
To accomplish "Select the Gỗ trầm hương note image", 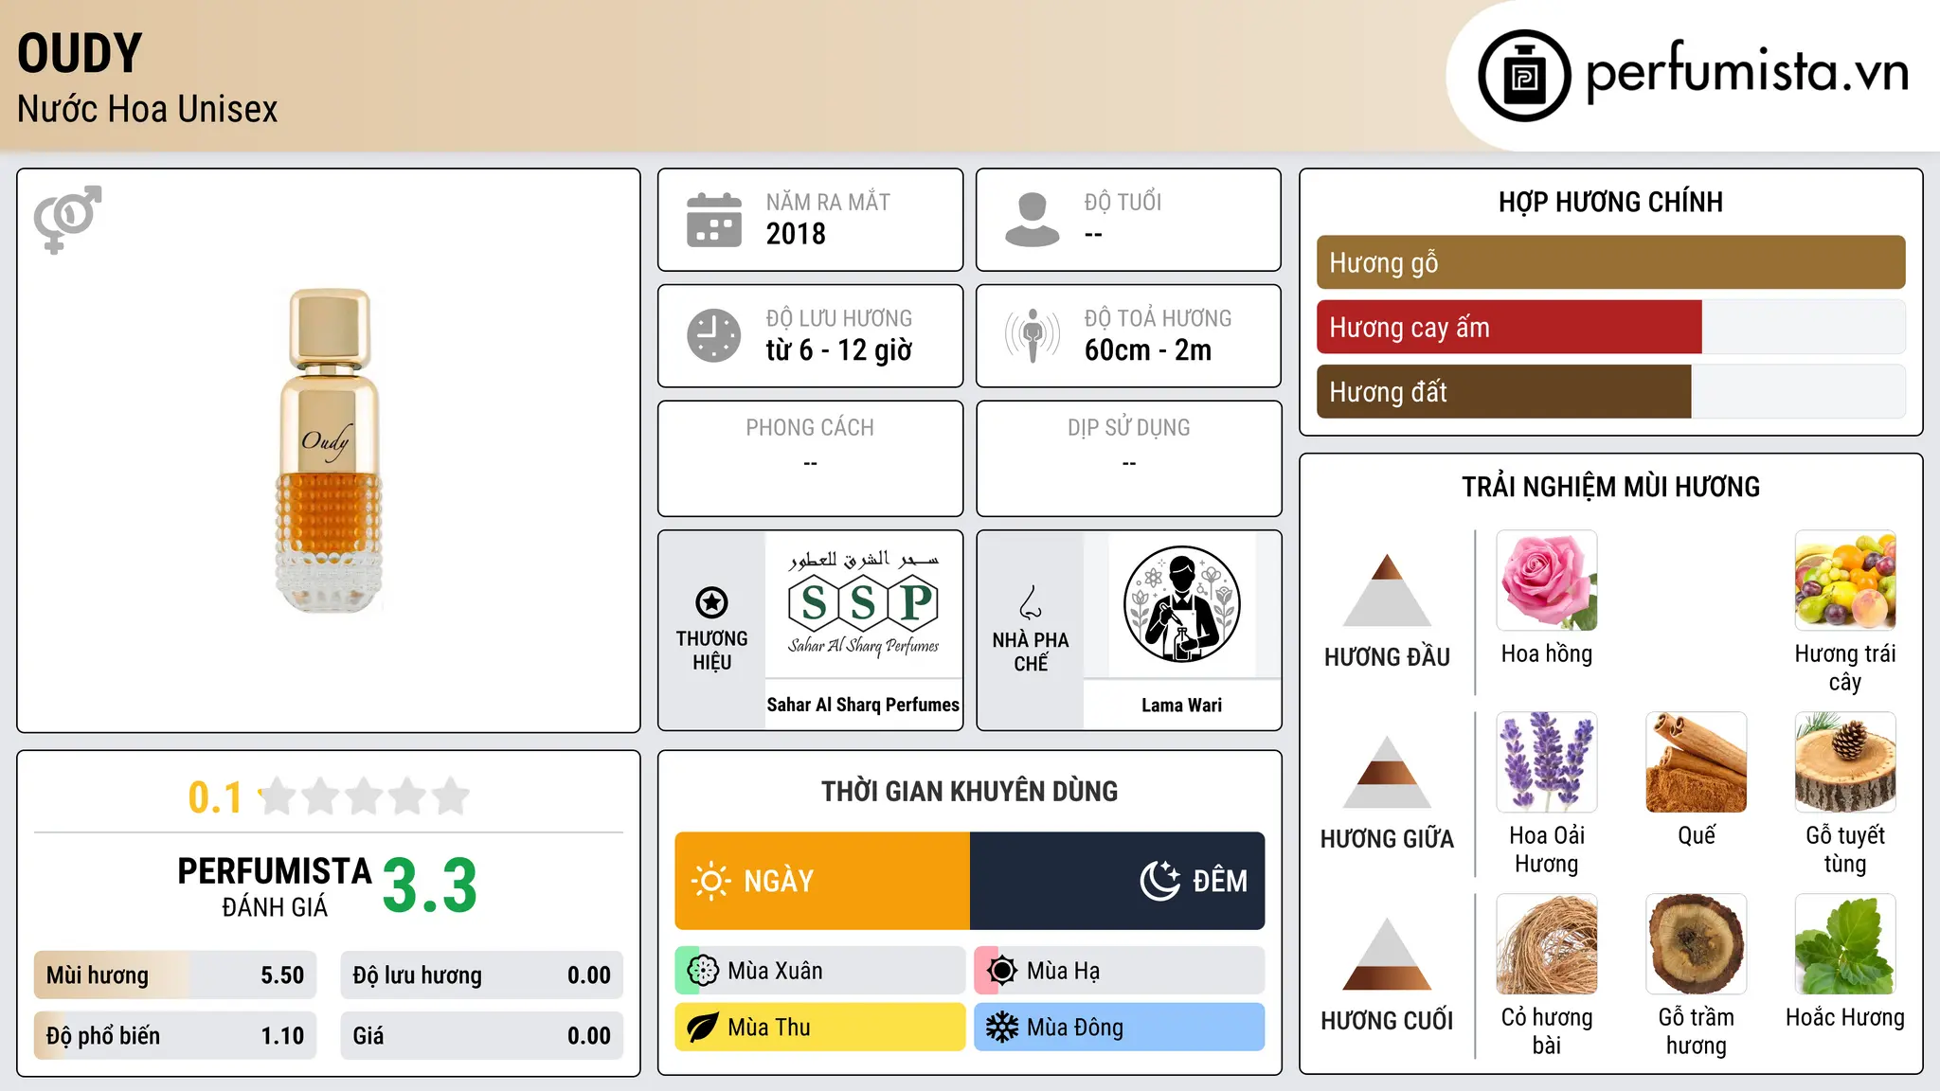I will [x=1697, y=944].
